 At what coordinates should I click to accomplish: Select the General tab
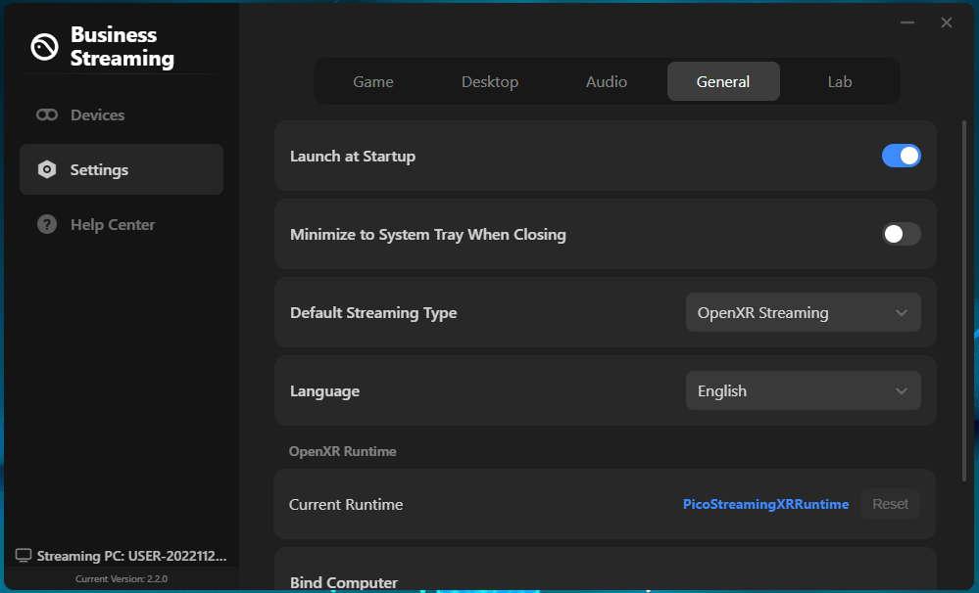(723, 81)
